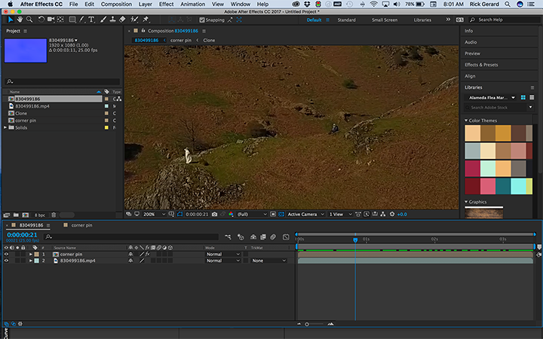Select the Rotation tool
This screenshot has width=543, height=339.
click(x=41, y=20)
